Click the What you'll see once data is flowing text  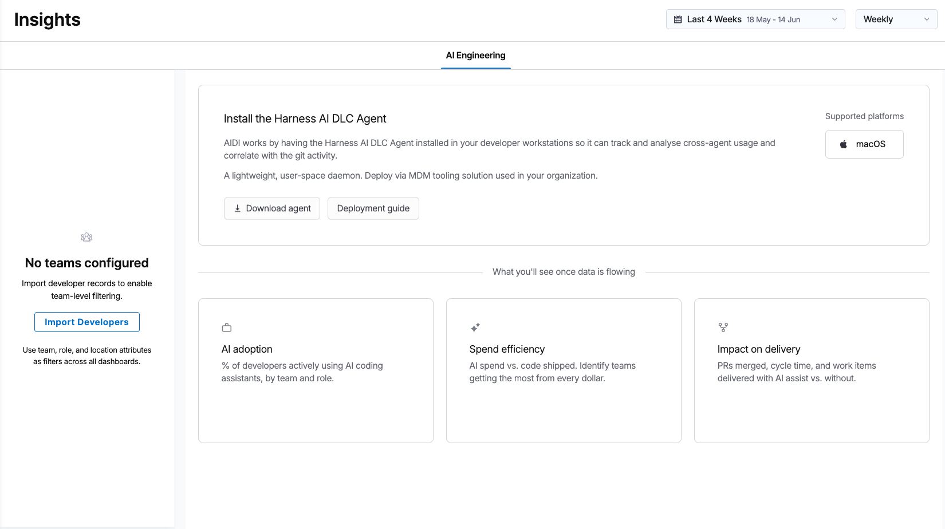click(564, 272)
